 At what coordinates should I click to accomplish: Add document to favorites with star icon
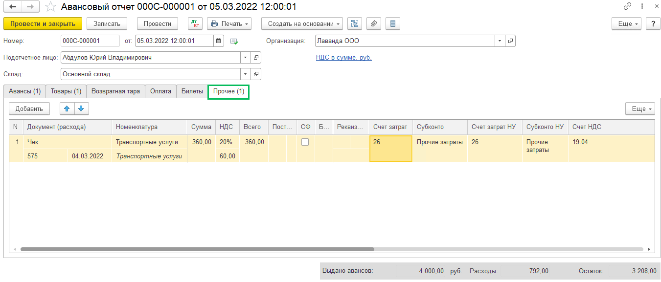pyautogui.click(x=50, y=7)
